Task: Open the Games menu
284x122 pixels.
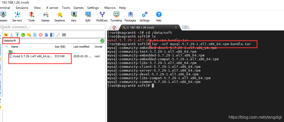Action: 79,8
